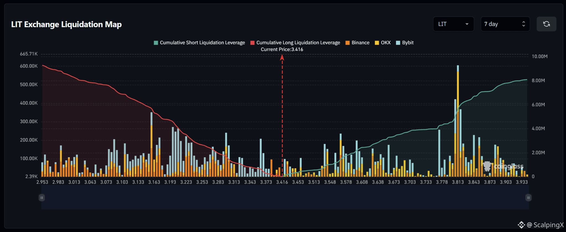Click the right handle of range slider
Viewport: 566px width, 232px height.
point(528,198)
